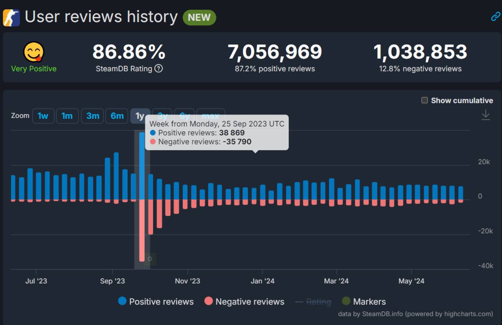
Task: Click the chart download arrow icon
Action: tap(486, 115)
